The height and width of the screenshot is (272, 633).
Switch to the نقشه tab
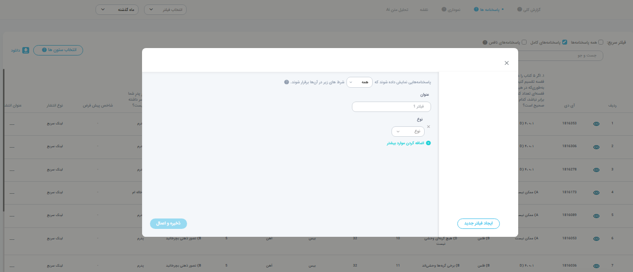424,9
